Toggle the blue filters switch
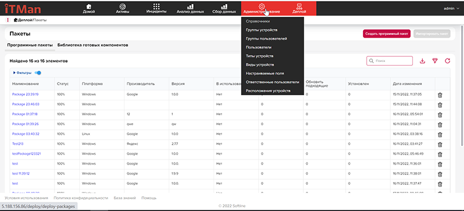 (38, 73)
